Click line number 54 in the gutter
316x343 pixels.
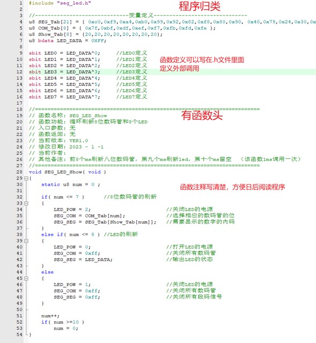tap(19, 334)
